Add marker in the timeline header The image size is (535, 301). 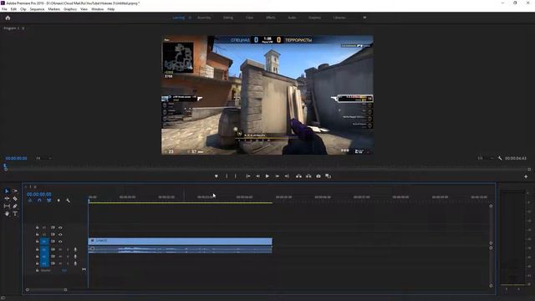click(x=59, y=201)
